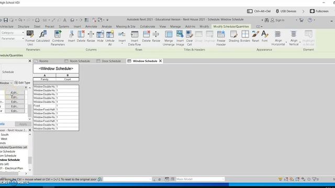Image resolution: width=335 pixels, height=188 pixels.
Task: Click Freeze Header tool
Action: click(x=221, y=38)
